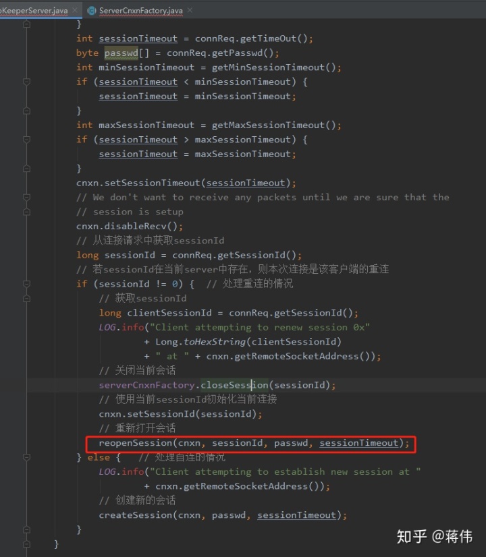Click 'getTimeOut' in the connReq call
This screenshot has height=557, width=486.
pos(268,38)
